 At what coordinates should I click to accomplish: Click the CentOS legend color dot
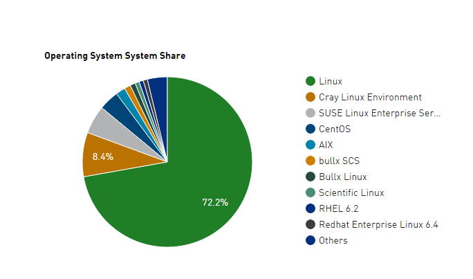tap(310, 129)
